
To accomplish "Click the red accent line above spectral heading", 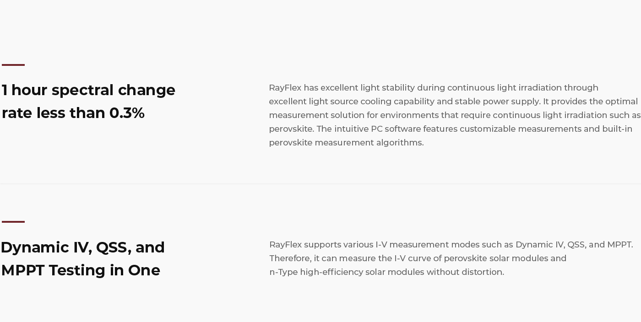I will [13, 65].
